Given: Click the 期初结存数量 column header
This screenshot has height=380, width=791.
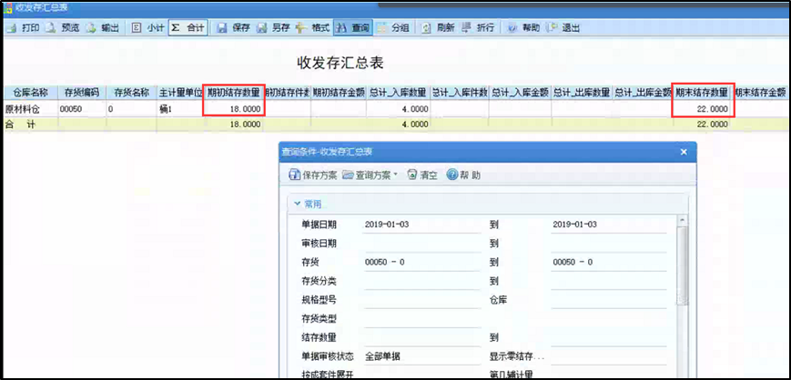Looking at the screenshot, I should [234, 92].
